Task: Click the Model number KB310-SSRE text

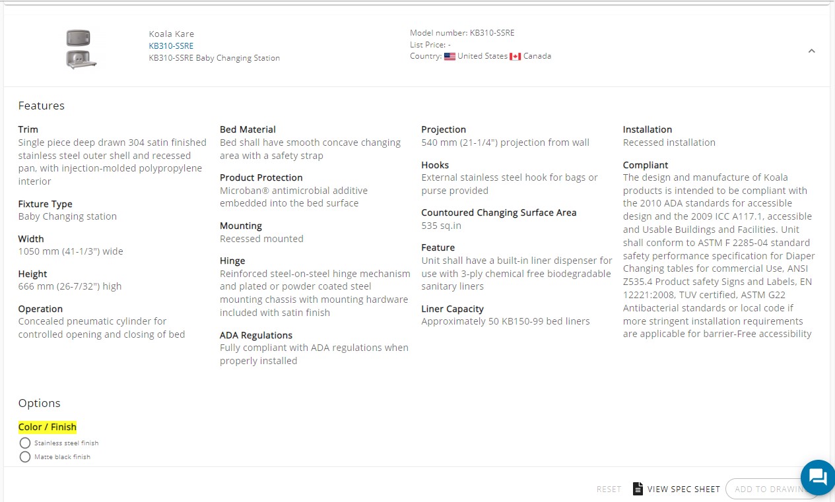Action: click(462, 33)
